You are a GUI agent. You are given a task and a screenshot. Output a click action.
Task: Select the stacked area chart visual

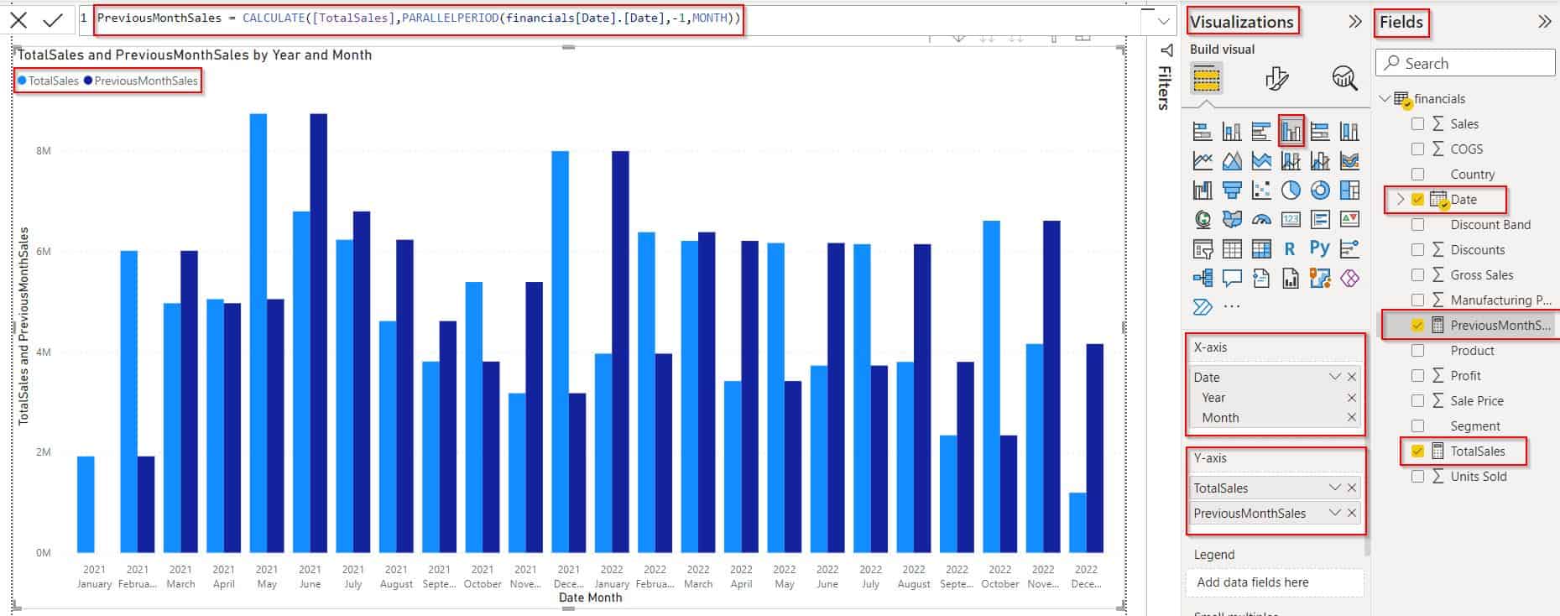[x=1261, y=161]
